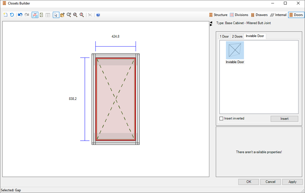305x193 pixels.
Task: Open help with question mark icon
Action: tap(98, 15)
